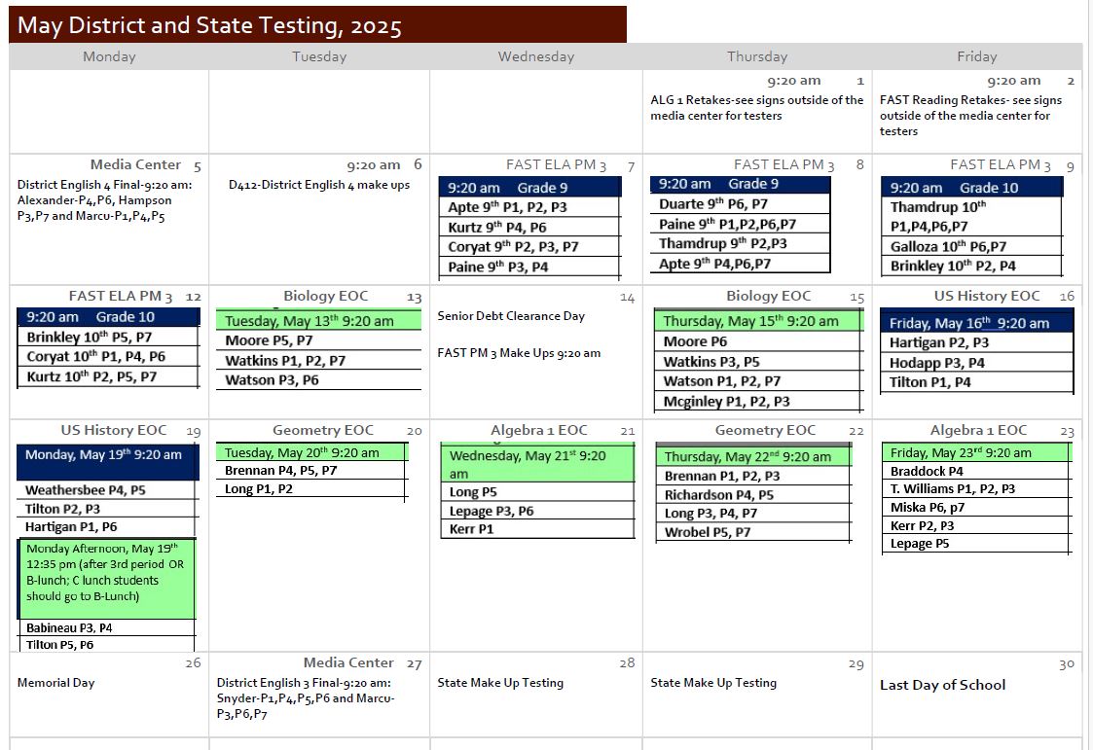Click Richardson P4, P5 row on May 22
The width and height of the screenshot is (1093, 750).
tap(752, 495)
